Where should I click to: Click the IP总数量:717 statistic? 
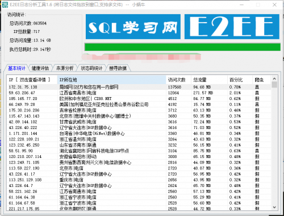coord(27,31)
